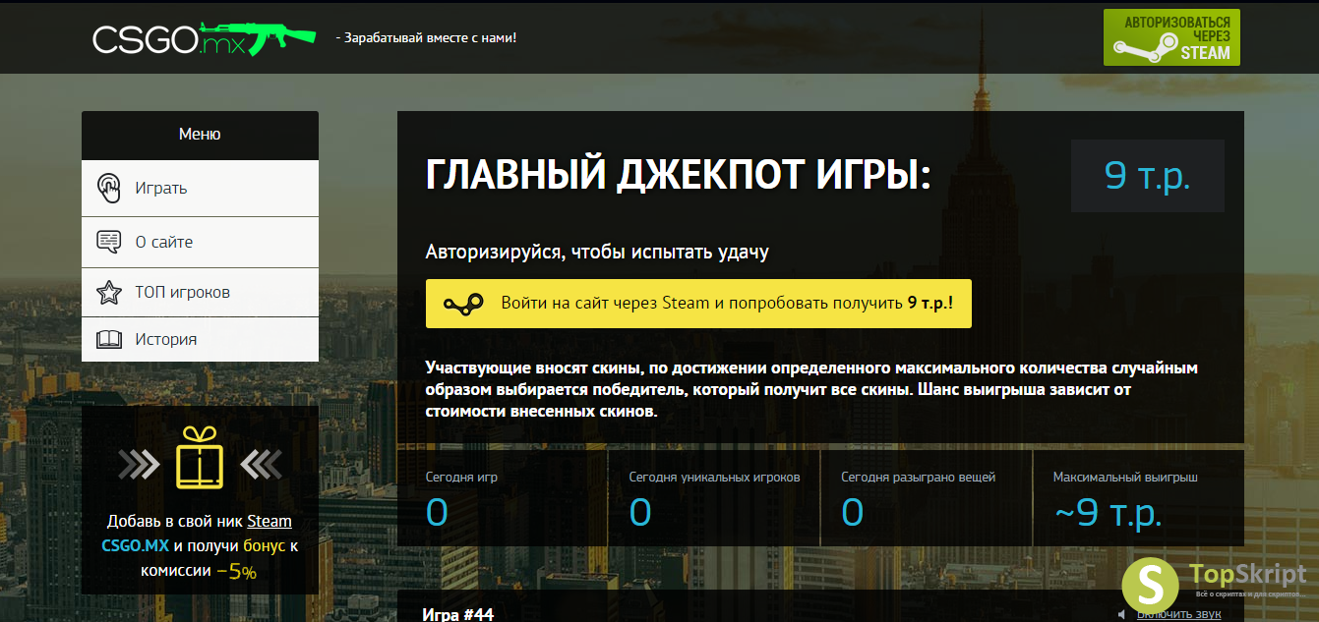The image size is (1319, 622).
Task: Click the 'Сегодня уникальных игроков' statistic
Action: click(714, 498)
